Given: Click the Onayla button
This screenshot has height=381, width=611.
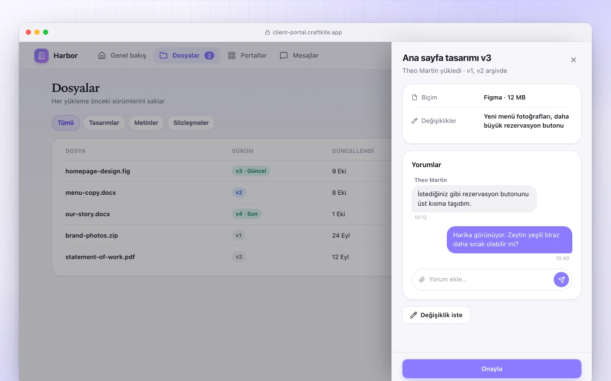Looking at the screenshot, I should point(492,369).
